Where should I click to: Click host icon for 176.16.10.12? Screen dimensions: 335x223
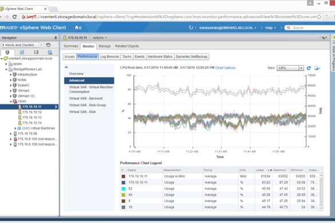[20, 112]
